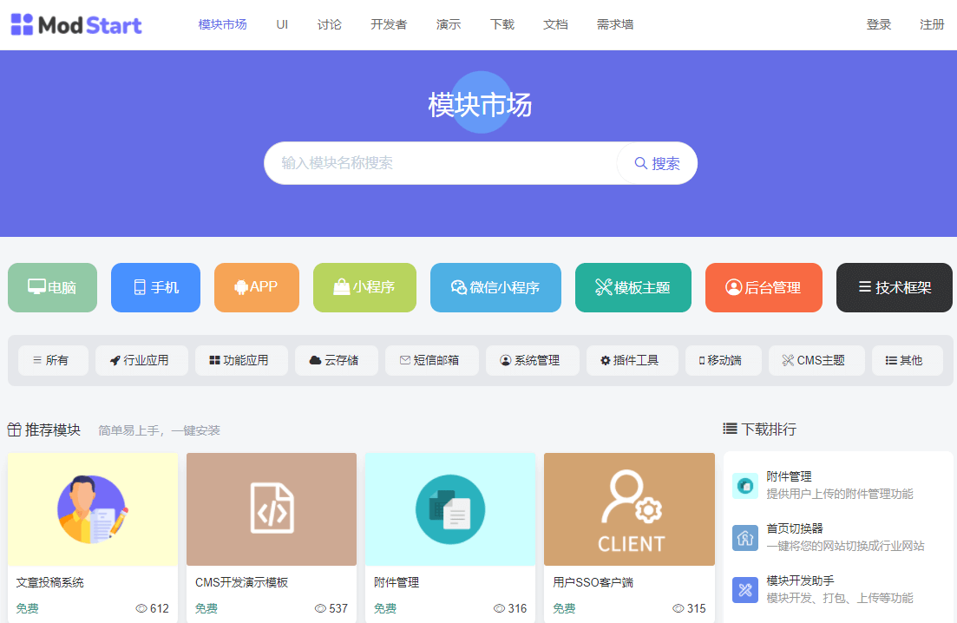Select the 电脑 category button

53,287
